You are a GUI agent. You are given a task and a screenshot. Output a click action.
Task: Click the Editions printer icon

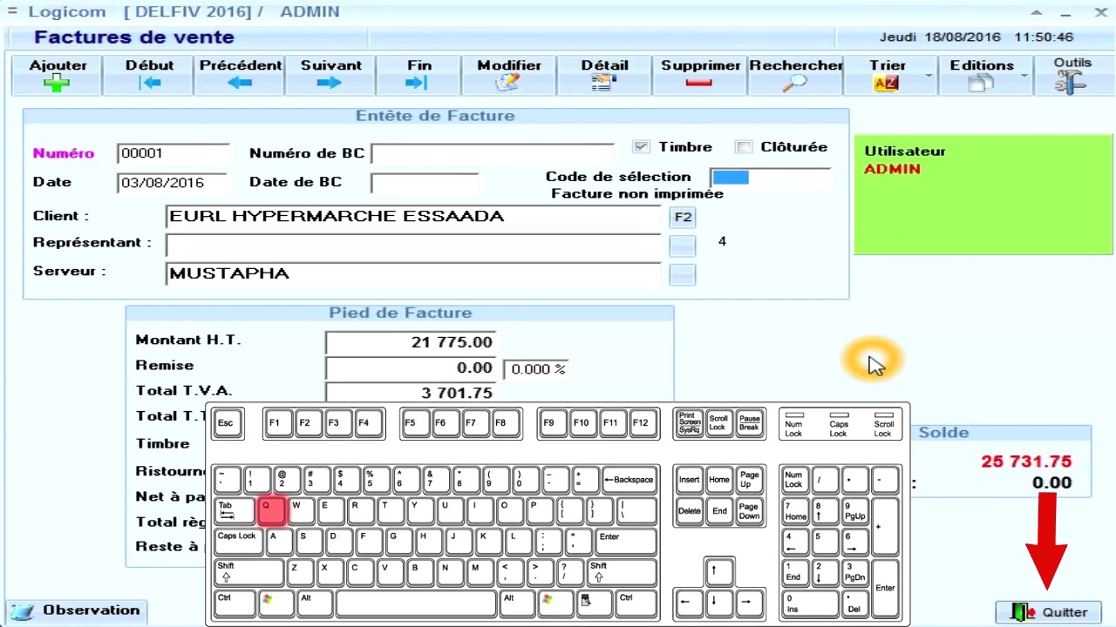[x=981, y=83]
